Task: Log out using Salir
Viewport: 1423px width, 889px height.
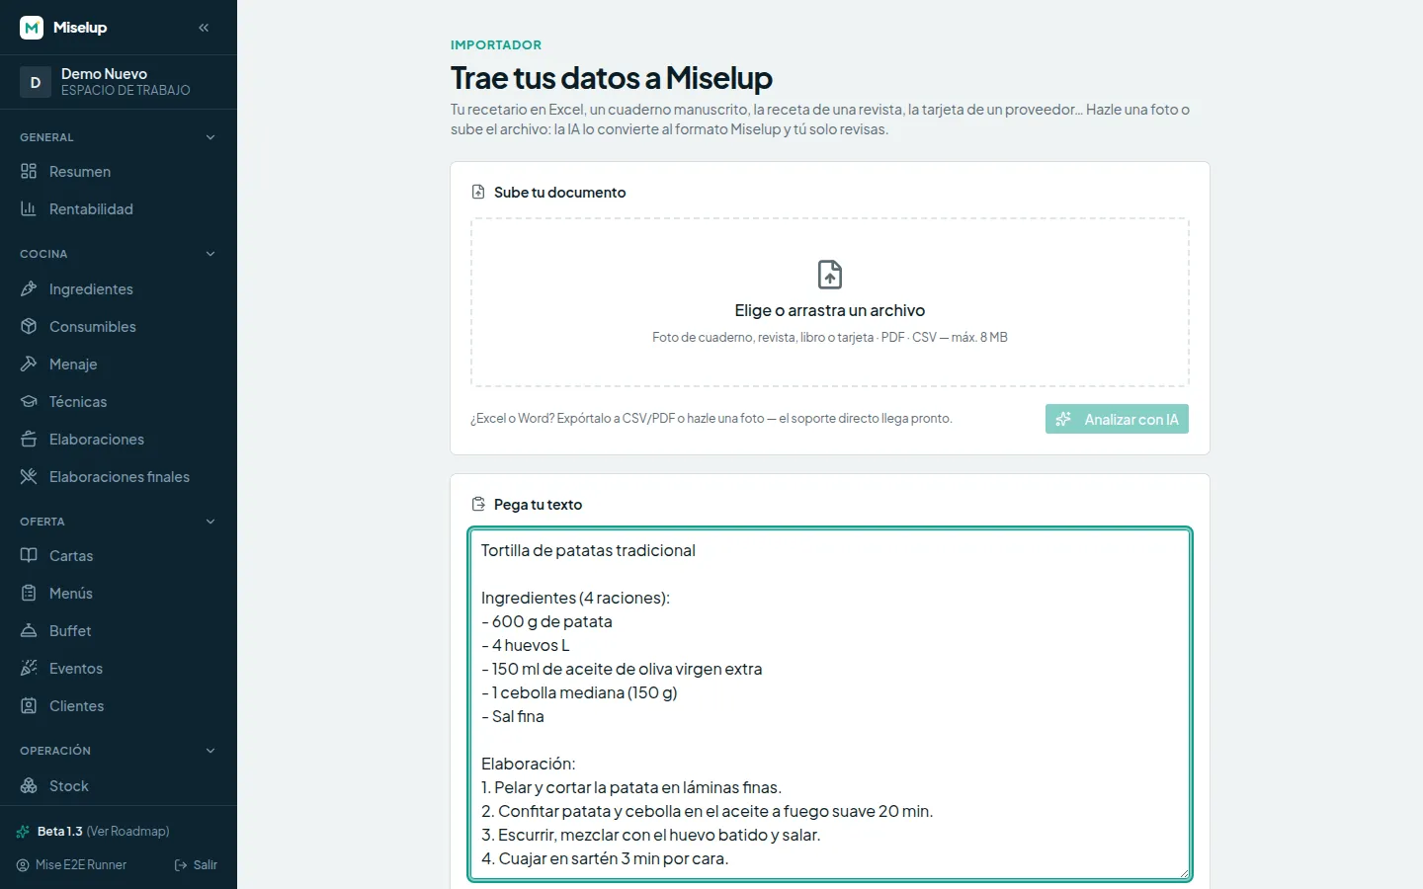Action: pos(196,865)
